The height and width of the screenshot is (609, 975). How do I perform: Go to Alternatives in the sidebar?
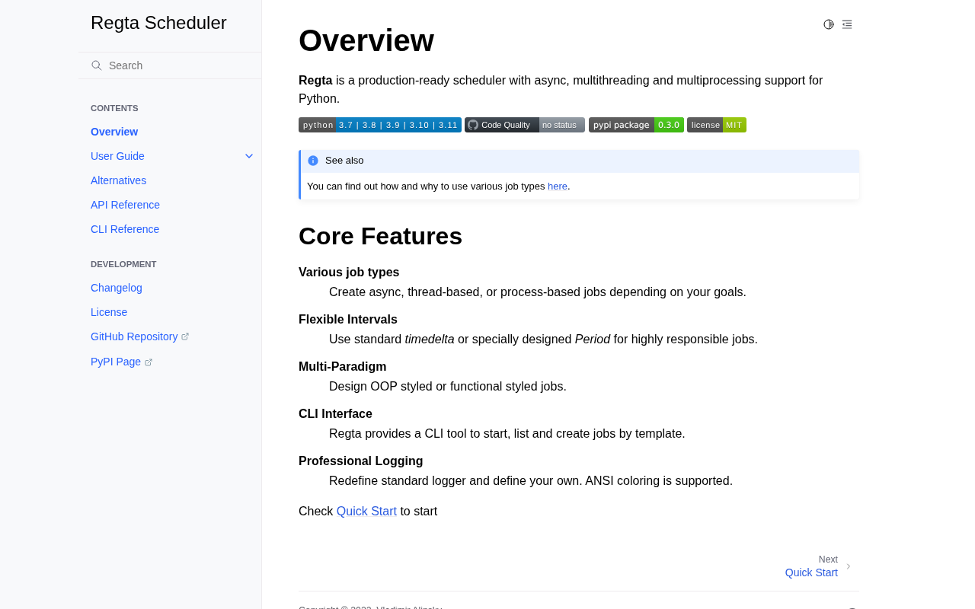[x=118, y=180]
